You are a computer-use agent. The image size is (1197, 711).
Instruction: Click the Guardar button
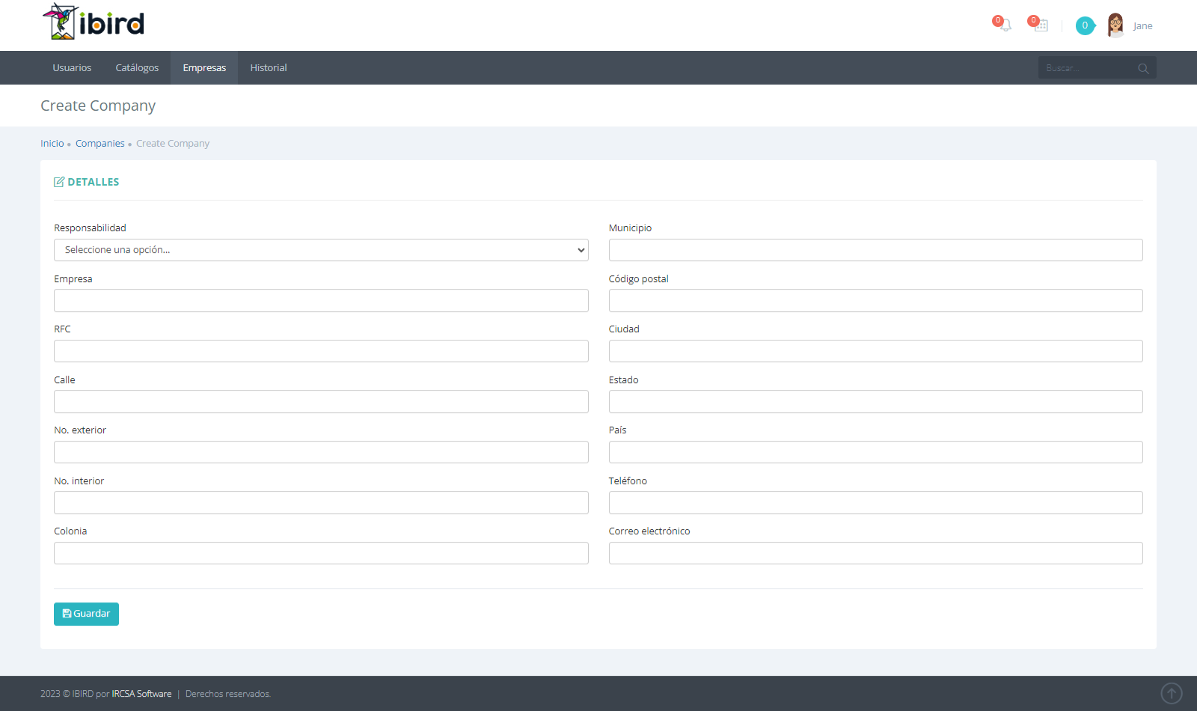coord(86,614)
